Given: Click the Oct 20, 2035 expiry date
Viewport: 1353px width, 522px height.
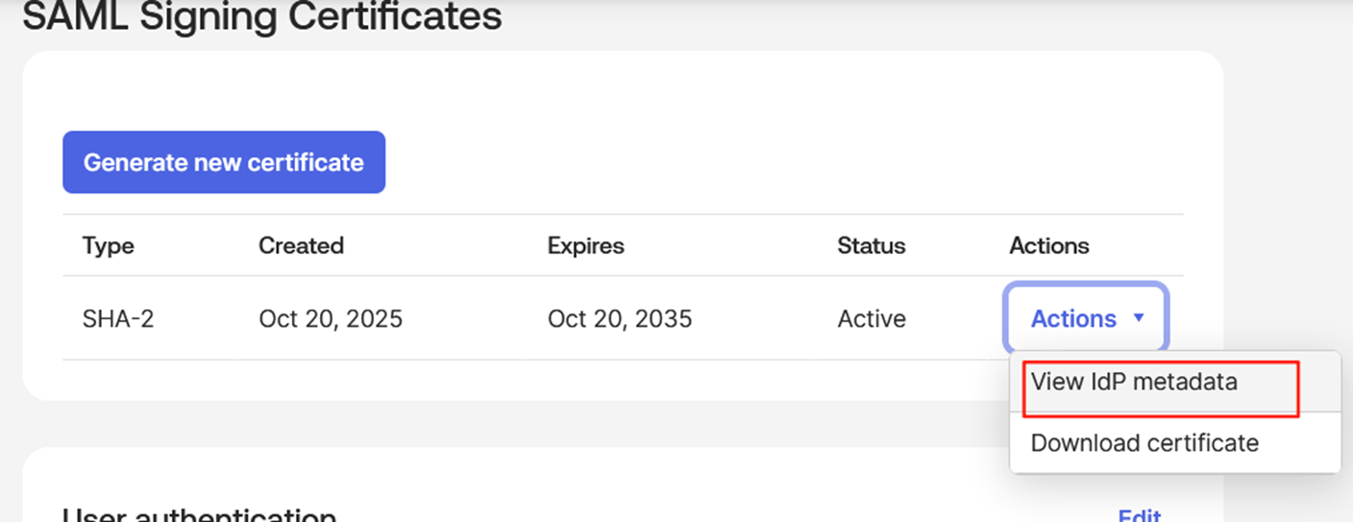Looking at the screenshot, I should (x=620, y=319).
